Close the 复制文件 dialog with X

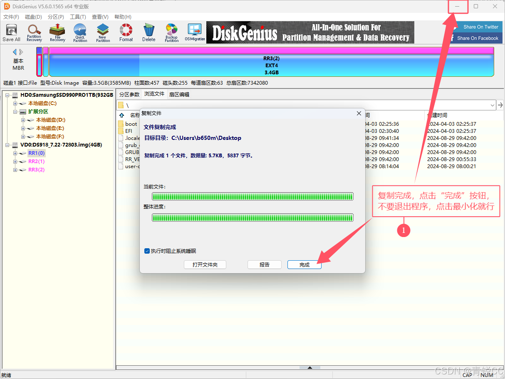[359, 113]
